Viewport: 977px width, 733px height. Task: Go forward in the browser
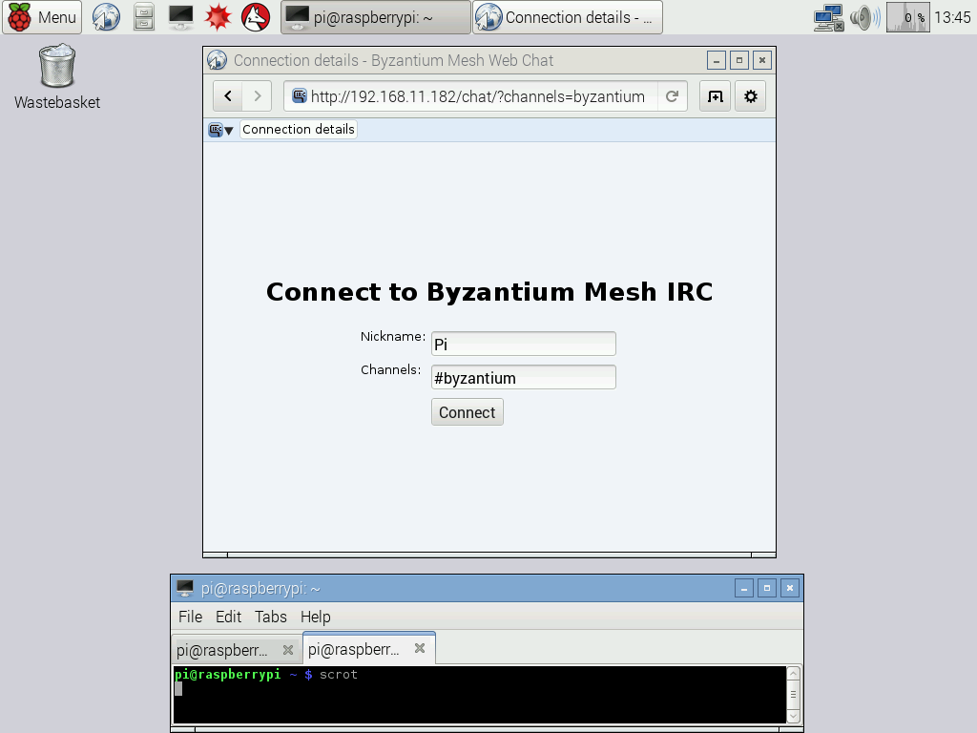click(258, 96)
